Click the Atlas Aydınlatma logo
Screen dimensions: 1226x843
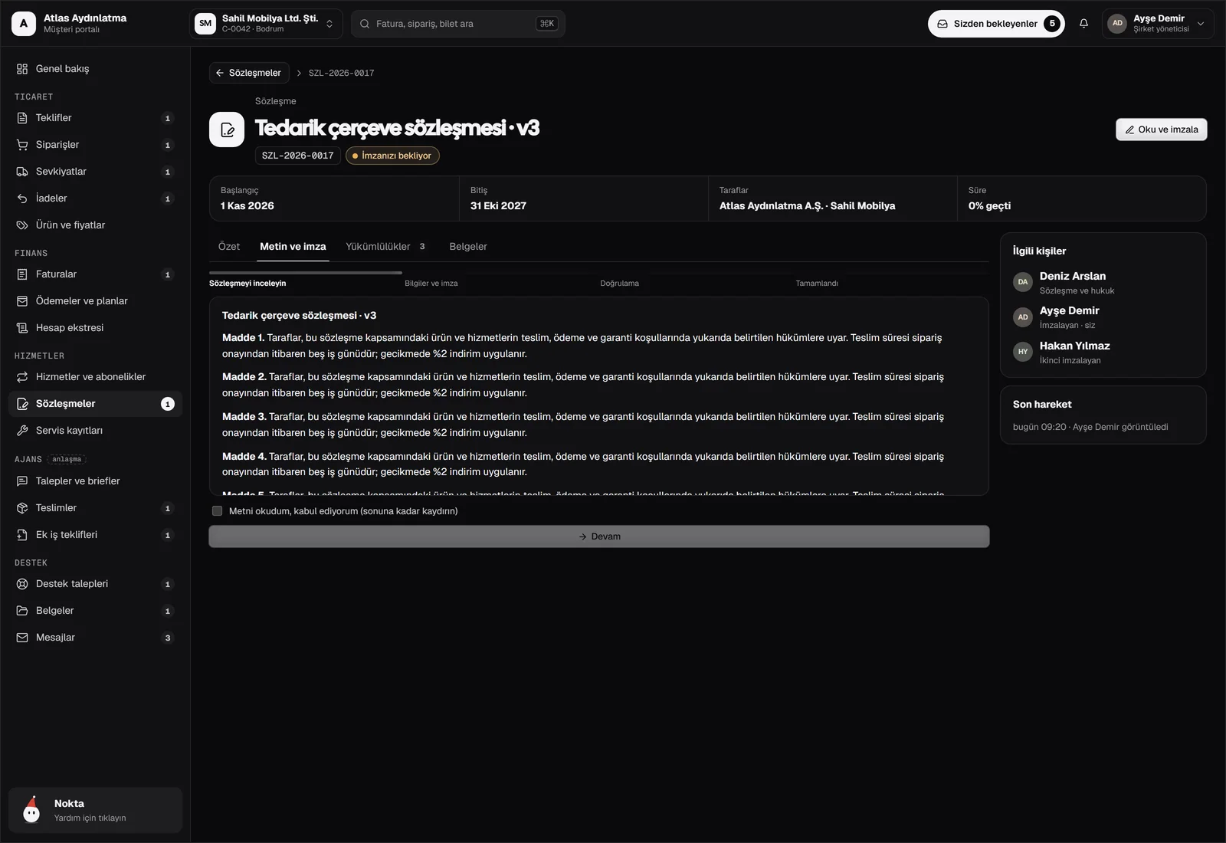coord(24,24)
